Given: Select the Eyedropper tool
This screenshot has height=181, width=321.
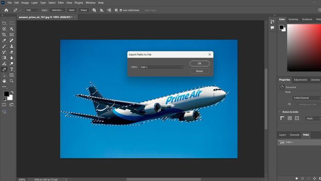Looking at the screenshot, I should coord(4,40).
